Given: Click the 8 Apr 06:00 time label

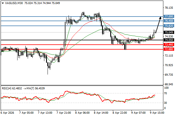Looking at the screenshot, I should (83, 113).
